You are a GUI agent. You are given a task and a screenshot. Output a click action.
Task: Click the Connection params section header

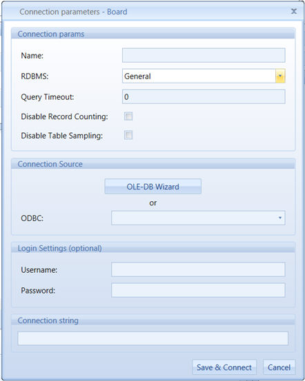(x=51, y=34)
